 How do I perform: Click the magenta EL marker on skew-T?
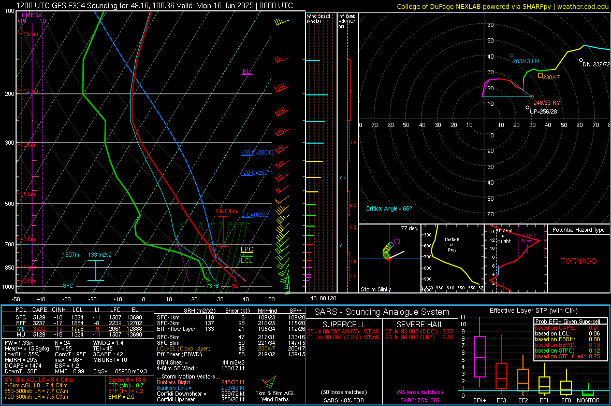247,72
